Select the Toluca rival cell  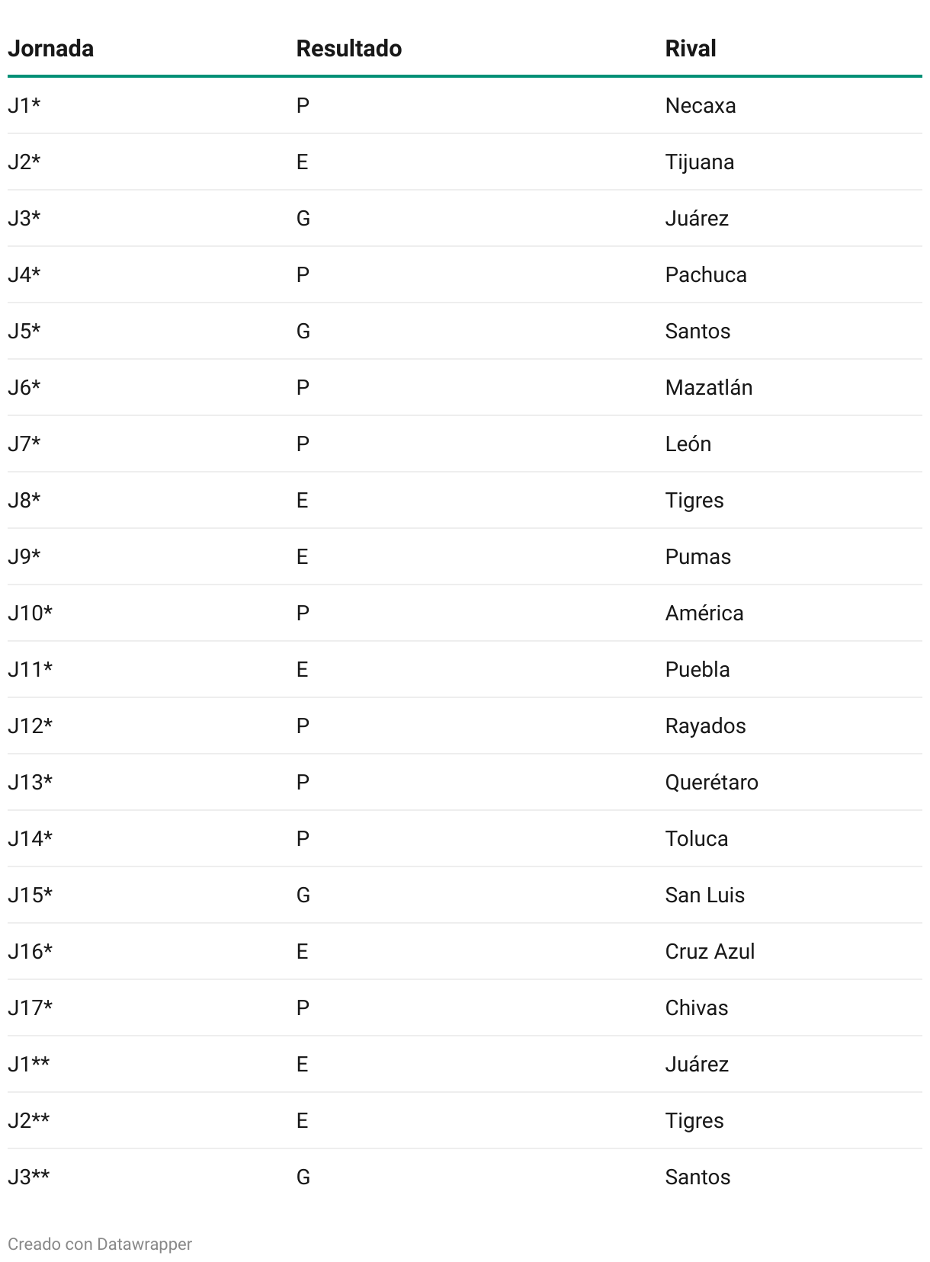coord(697,838)
